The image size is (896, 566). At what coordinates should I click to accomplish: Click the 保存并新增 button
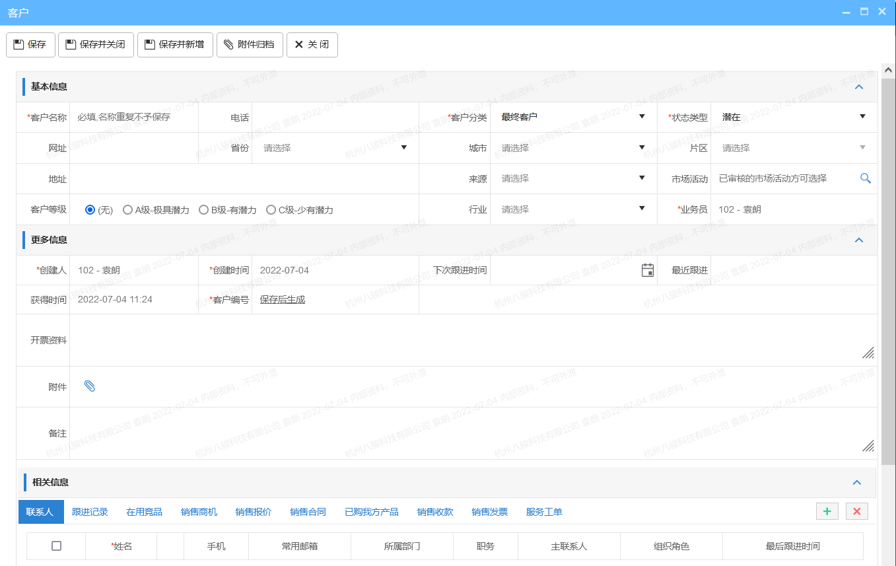click(x=175, y=44)
